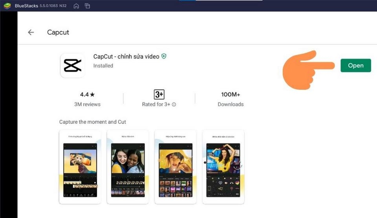377x218 pixels.
Task: Click the CapCut app logo
Action: click(72, 66)
